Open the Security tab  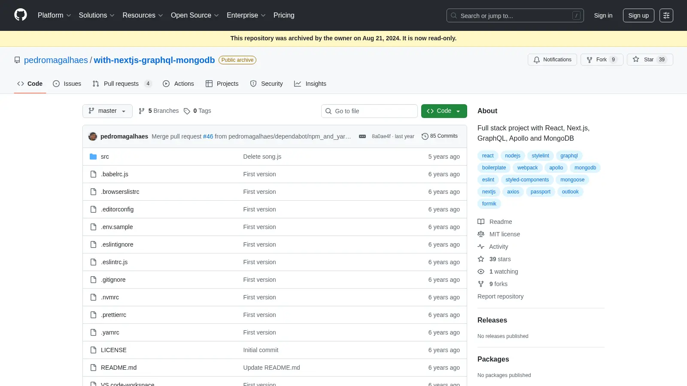pyautogui.click(x=267, y=84)
